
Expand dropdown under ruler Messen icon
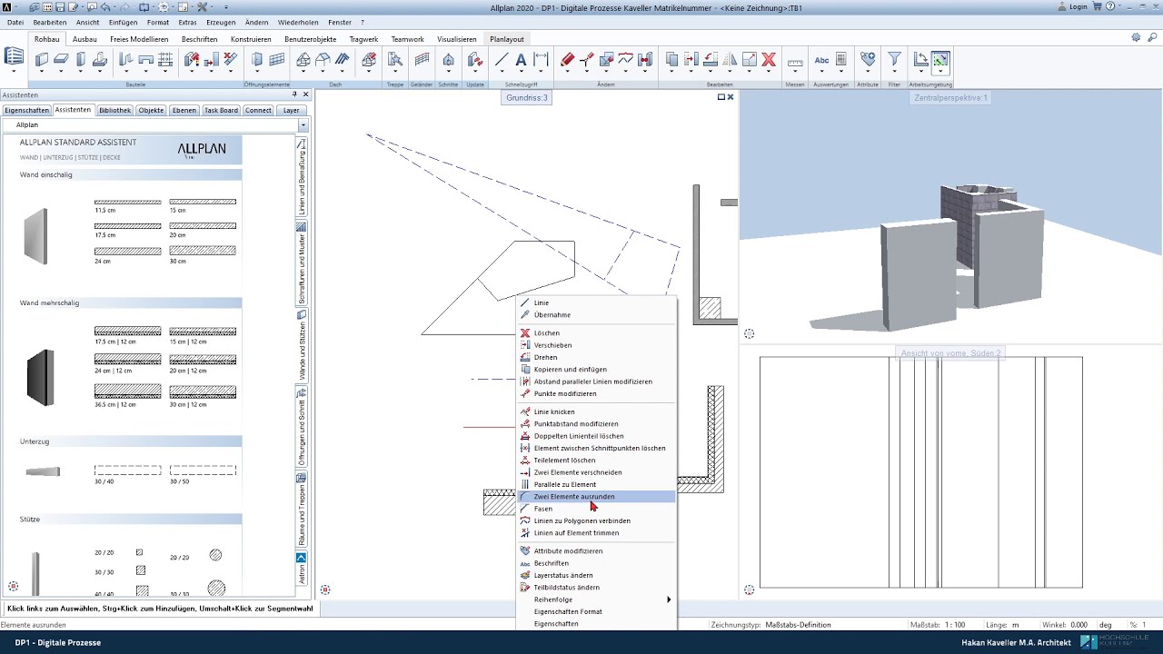coord(795,73)
